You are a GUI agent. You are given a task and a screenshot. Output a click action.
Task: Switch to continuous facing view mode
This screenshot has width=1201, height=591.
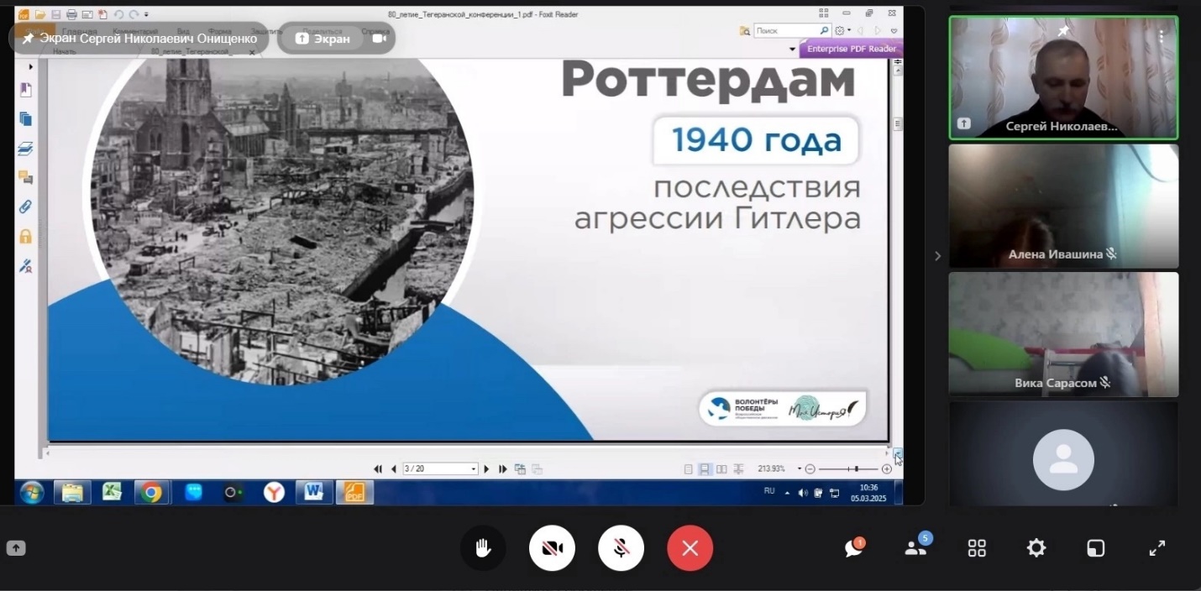pos(738,469)
